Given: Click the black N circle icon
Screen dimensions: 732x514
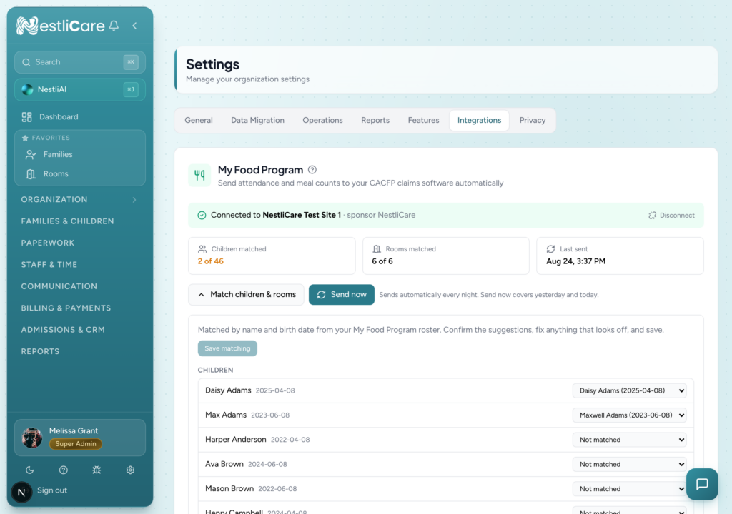Looking at the screenshot, I should pos(21,492).
